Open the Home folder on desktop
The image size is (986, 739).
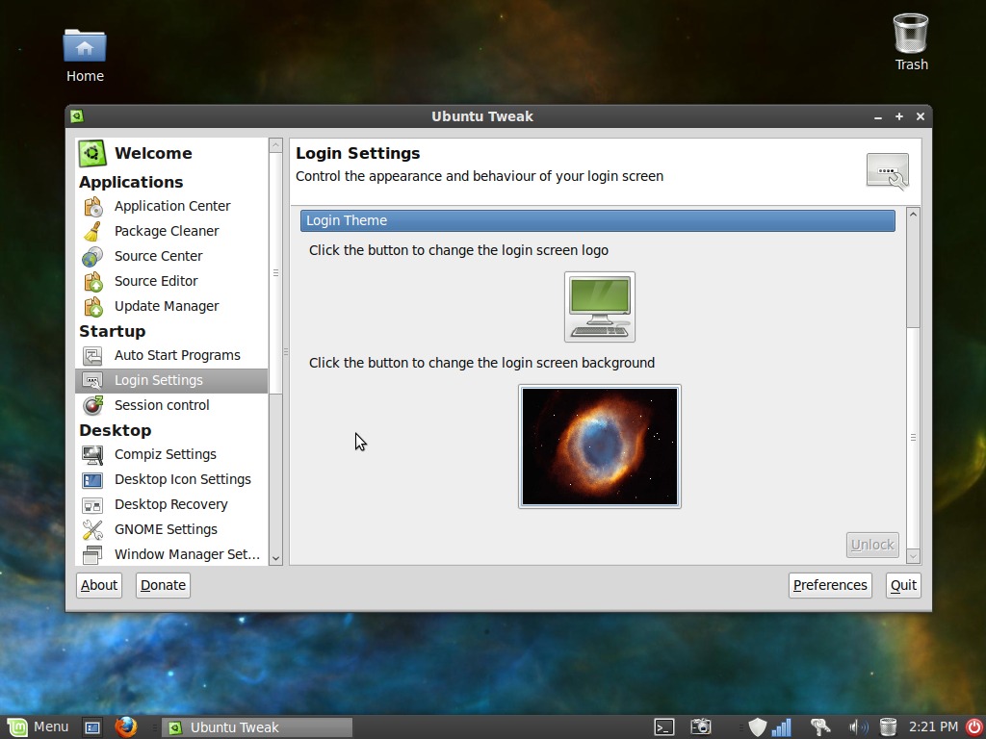coord(85,55)
